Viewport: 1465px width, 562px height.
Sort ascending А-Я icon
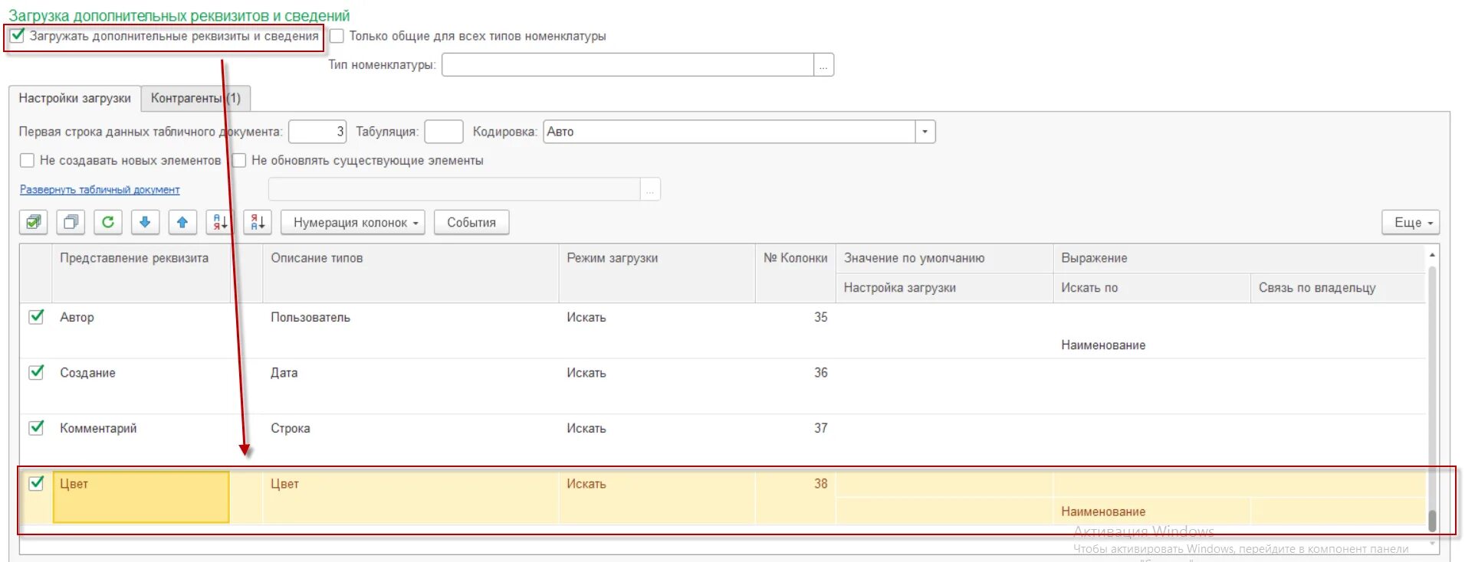coord(220,222)
